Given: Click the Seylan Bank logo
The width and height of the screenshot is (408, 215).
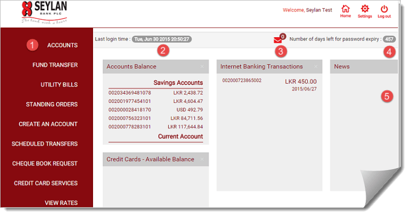Looking at the screenshot, I should (44, 12).
